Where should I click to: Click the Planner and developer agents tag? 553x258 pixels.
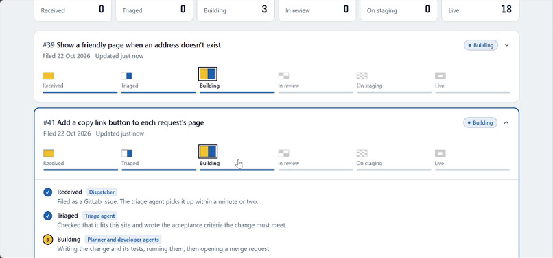pyautogui.click(x=123, y=240)
